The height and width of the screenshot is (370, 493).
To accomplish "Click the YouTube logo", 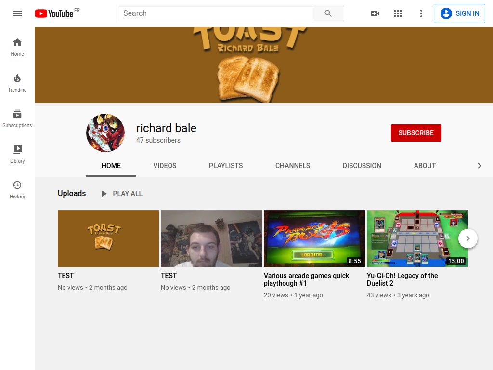I will point(54,13).
